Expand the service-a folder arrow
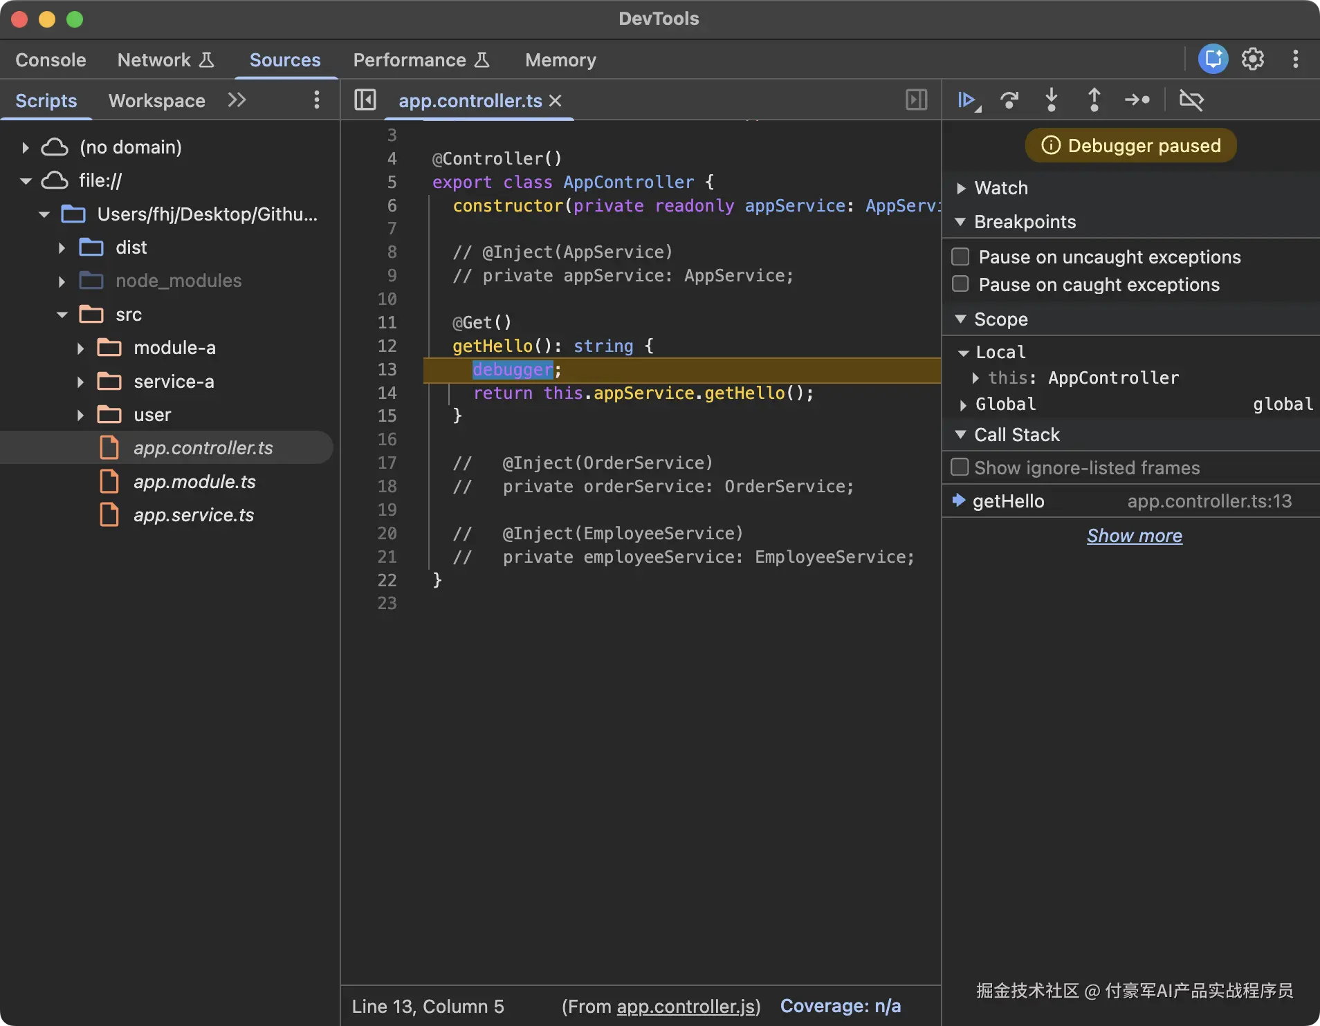Screen dimensions: 1320x1026 pyautogui.click(x=80, y=382)
